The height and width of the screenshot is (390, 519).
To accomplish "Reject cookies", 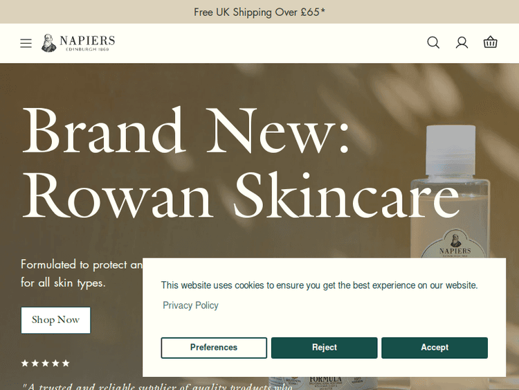I will [x=325, y=348].
